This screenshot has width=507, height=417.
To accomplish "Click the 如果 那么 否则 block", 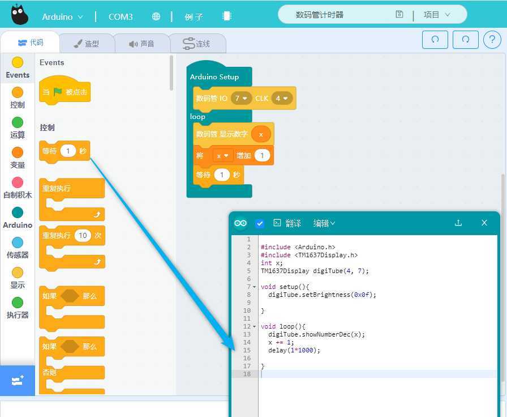I will point(72,365).
